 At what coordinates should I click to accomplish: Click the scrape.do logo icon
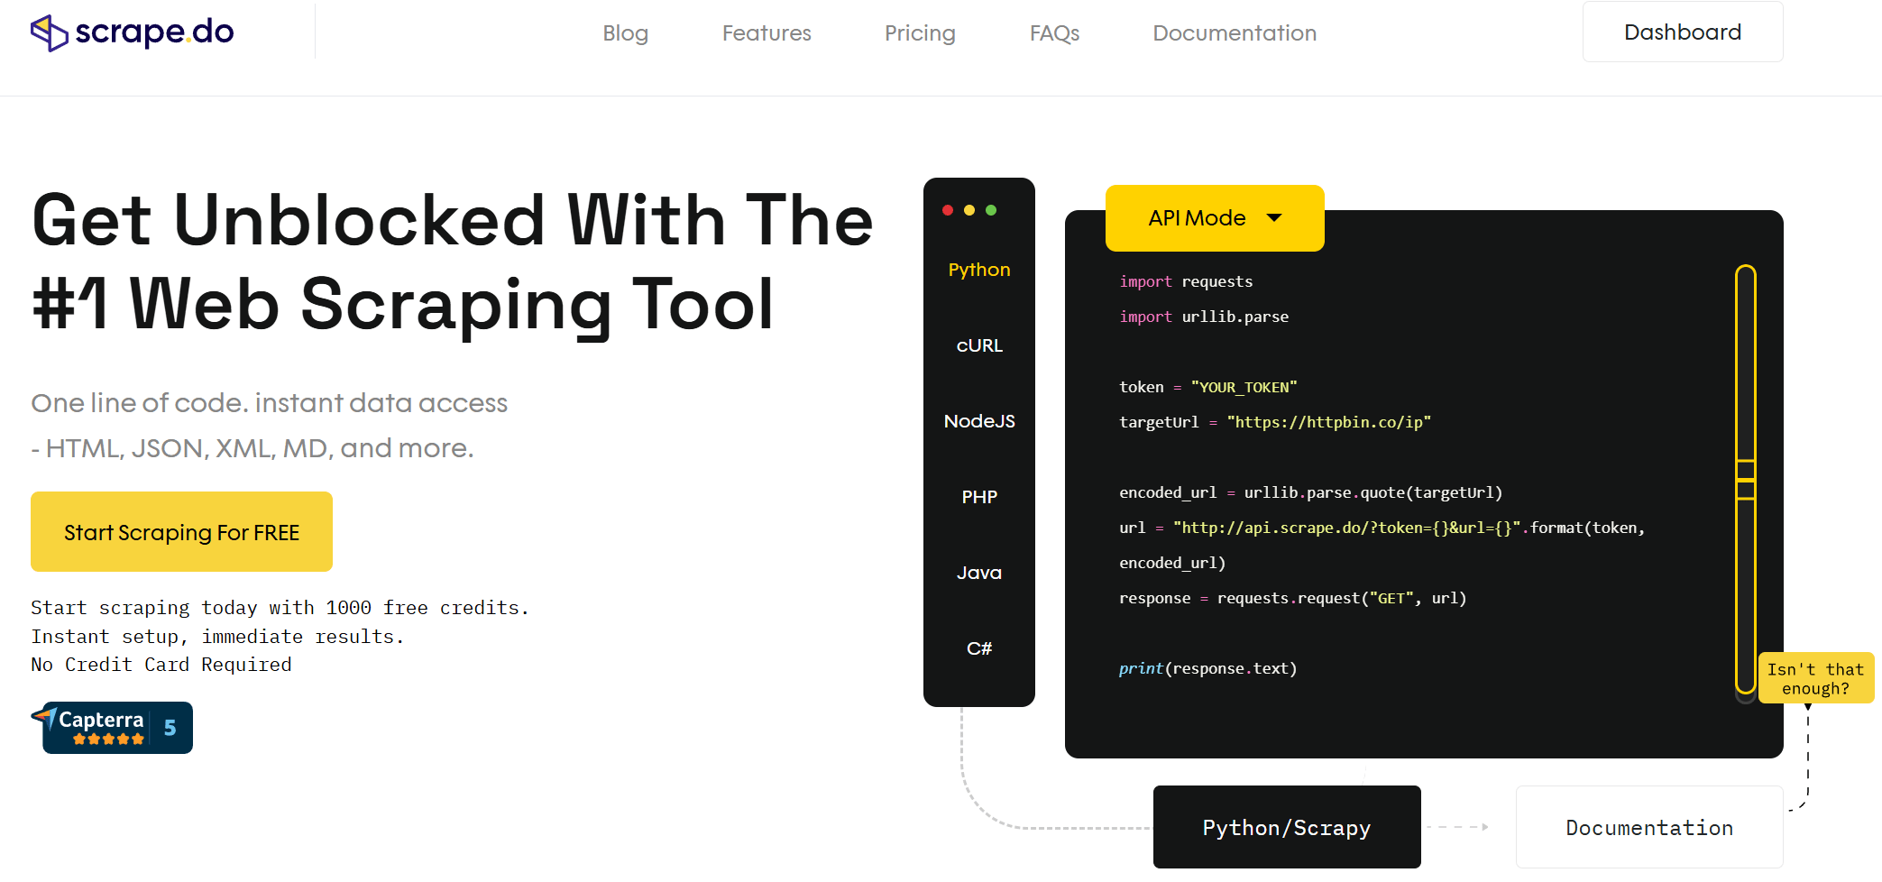pos(49,33)
